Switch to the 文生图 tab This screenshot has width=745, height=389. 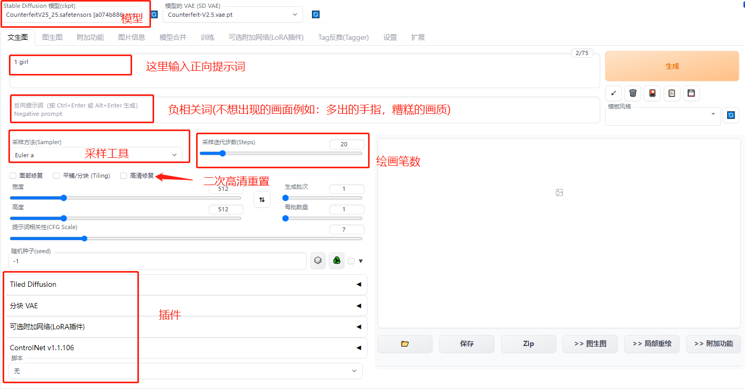click(x=18, y=37)
